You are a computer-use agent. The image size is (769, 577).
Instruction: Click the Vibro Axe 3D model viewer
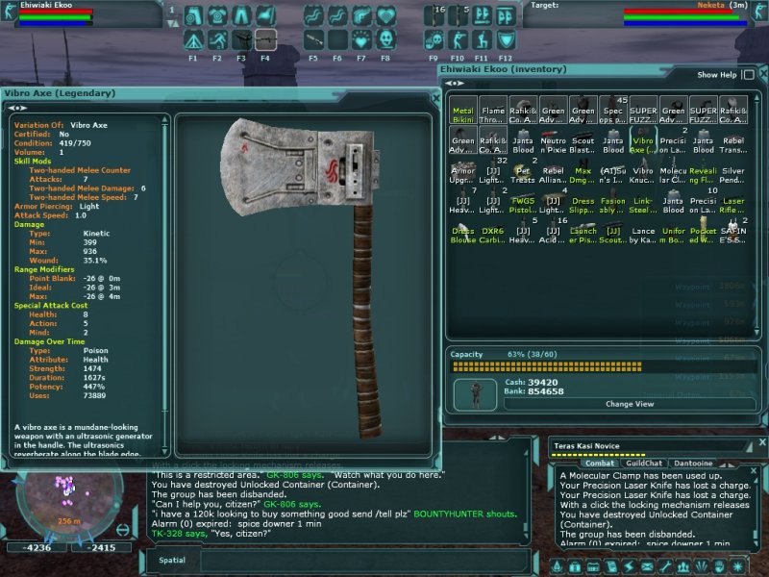304,285
